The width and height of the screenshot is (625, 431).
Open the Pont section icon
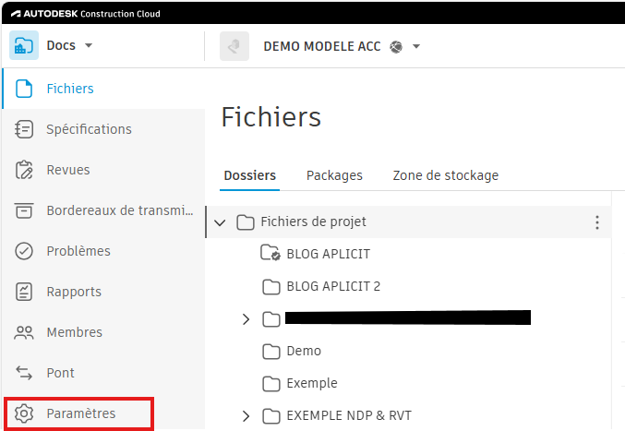pos(25,373)
